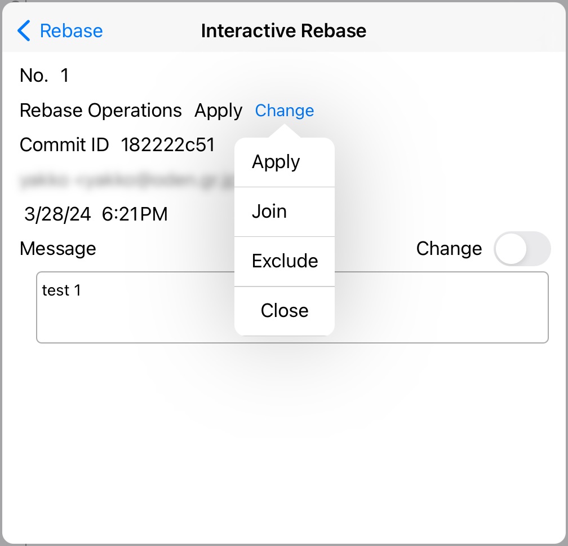Select the test 1 message text
The height and width of the screenshot is (546, 568).
pyautogui.click(x=61, y=290)
